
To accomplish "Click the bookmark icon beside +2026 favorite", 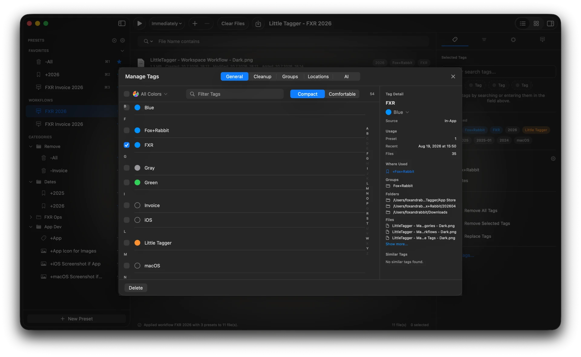I will (38, 74).
